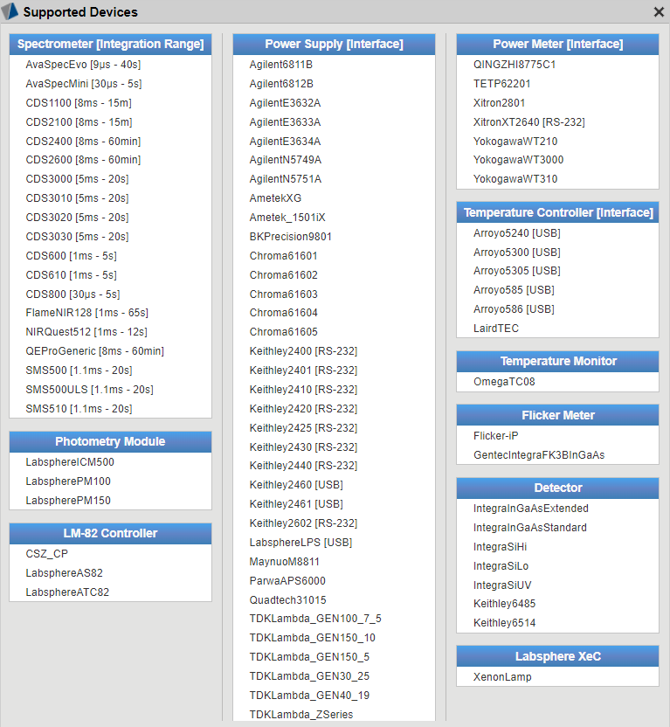Click CDS2400 [8ms - 60min] spectrometer
Image resolution: width=670 pixels, height=727 pixels.
[83, 142]
